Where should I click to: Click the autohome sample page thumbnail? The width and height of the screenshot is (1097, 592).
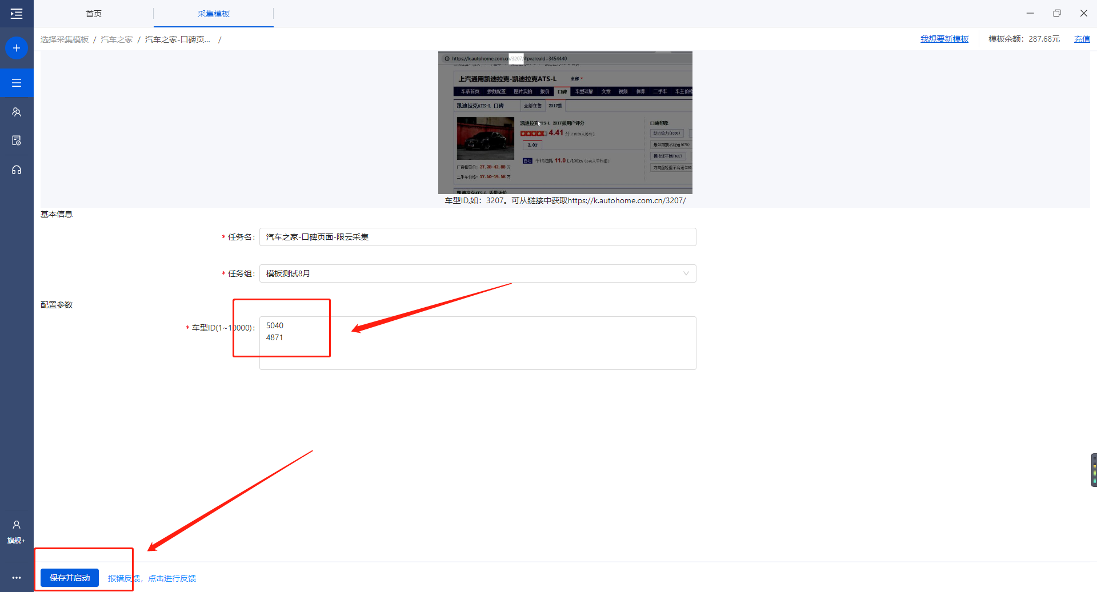point(565,123)
